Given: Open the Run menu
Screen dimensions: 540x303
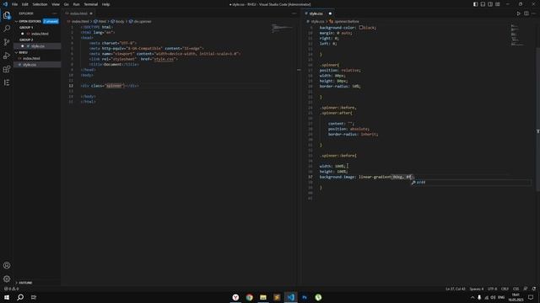Looking at the screenshot, I should point(76,4).
